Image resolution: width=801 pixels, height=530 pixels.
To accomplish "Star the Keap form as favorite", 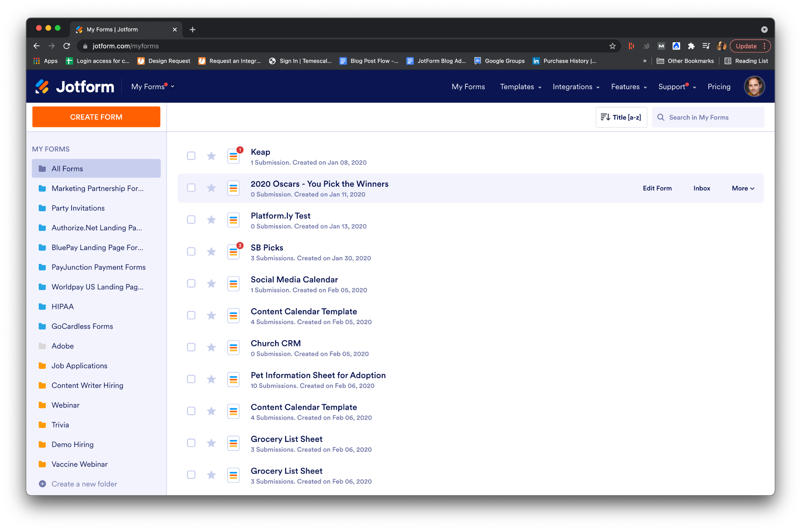I will (x=211, y=156).
